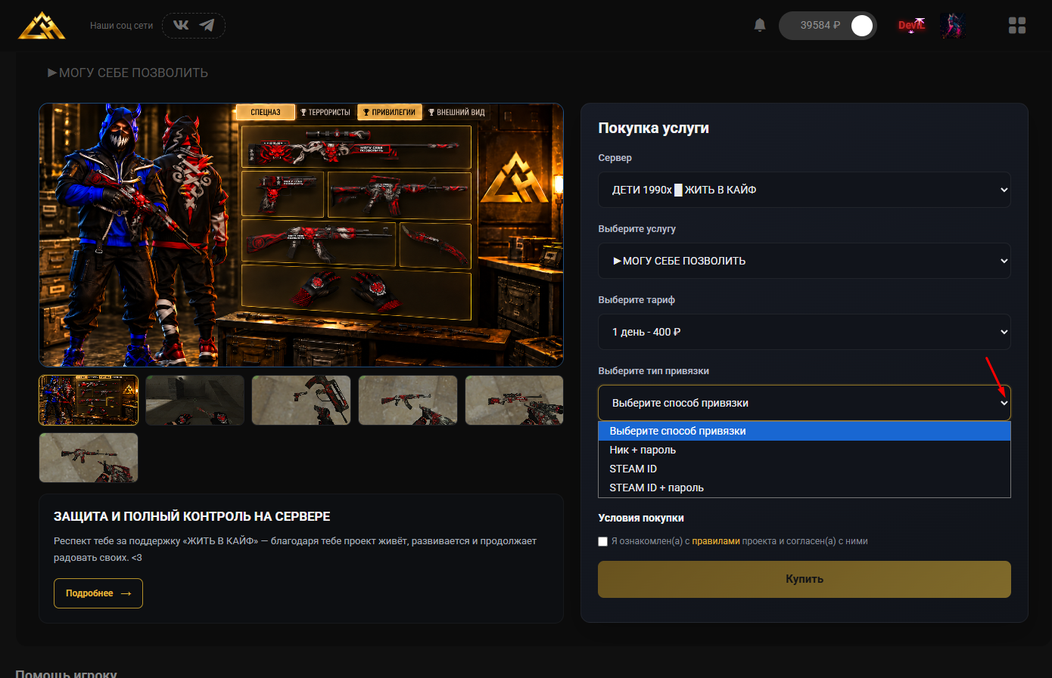Click the user avatar picture

(953, 26)
